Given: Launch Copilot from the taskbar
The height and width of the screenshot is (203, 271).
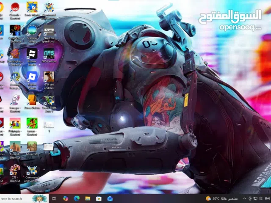Looking at the screenshot, I should click(66, 199).
